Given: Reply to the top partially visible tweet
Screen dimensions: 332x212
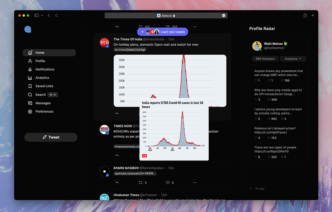Looking at the screenshot, I should pyautogui.click(x=117, y=27).
